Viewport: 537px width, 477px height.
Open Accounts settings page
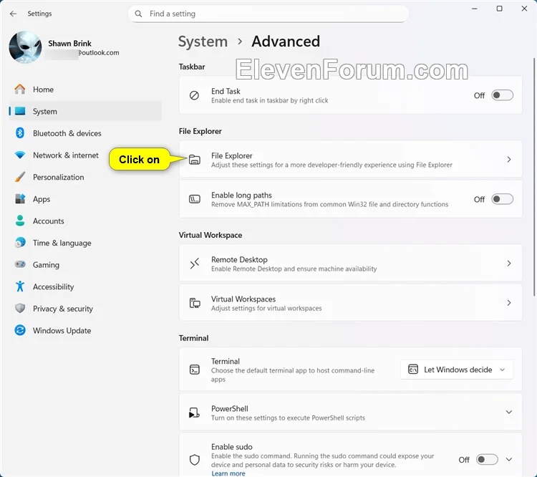point(85,221)
